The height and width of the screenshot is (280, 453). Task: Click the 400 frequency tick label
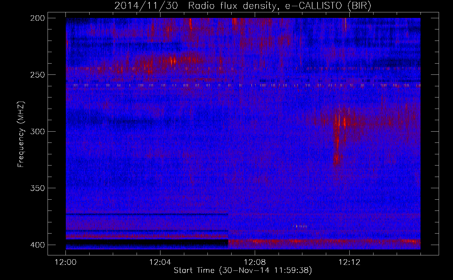[x=37, y=245]
